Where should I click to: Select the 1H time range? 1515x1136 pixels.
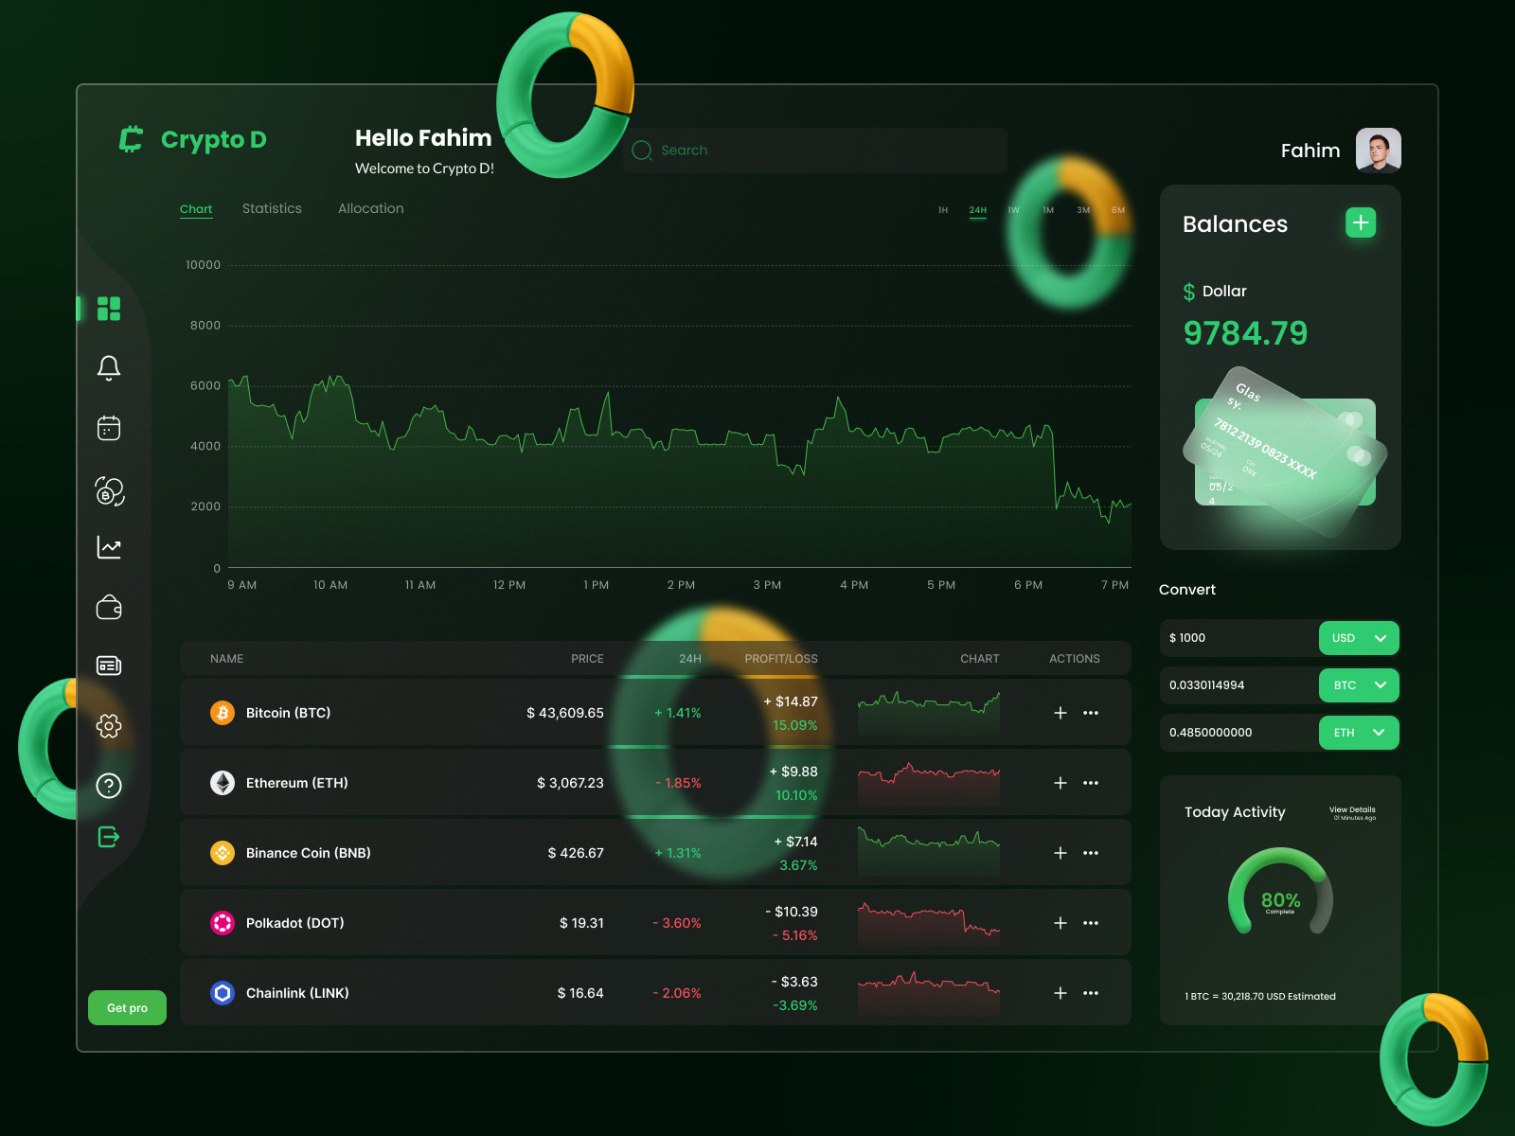tap(943, 210)
